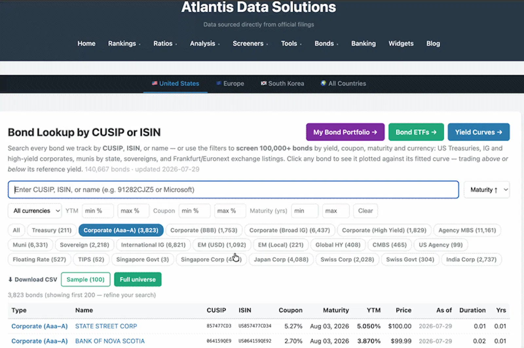
Task: Download the Sample (100) CSV
Action: 85,280
